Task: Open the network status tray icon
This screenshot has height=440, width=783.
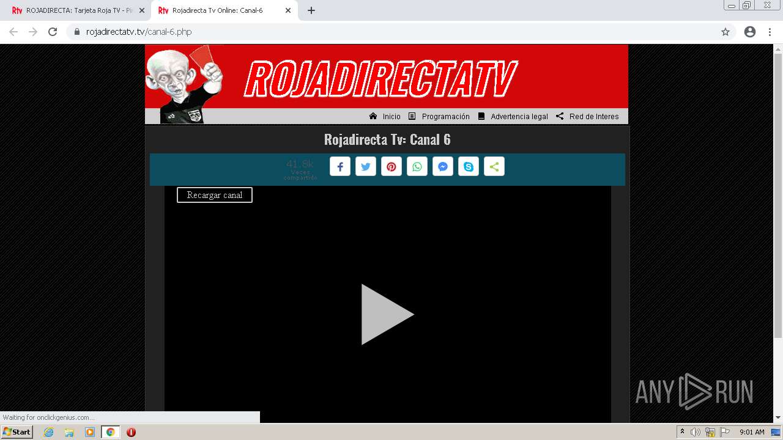Action: [x=710, y=432]
